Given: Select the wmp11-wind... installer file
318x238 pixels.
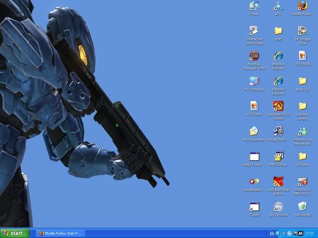Looking at the screenshot, I should point(254,159).
